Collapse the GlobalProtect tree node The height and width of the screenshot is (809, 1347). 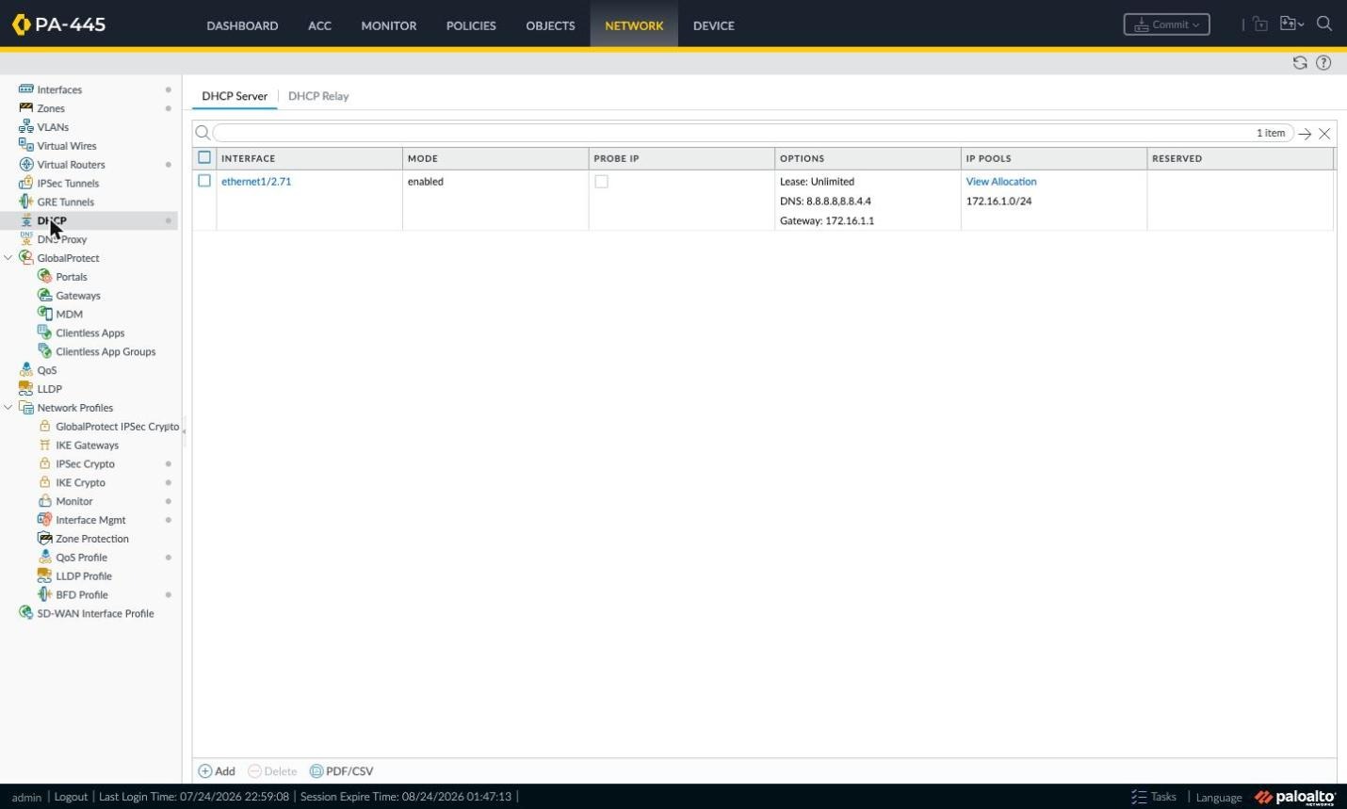coord(8,258)
